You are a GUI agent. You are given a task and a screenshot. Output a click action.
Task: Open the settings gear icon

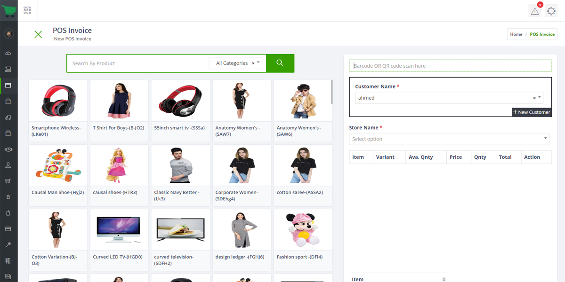[x=551, y=11]
